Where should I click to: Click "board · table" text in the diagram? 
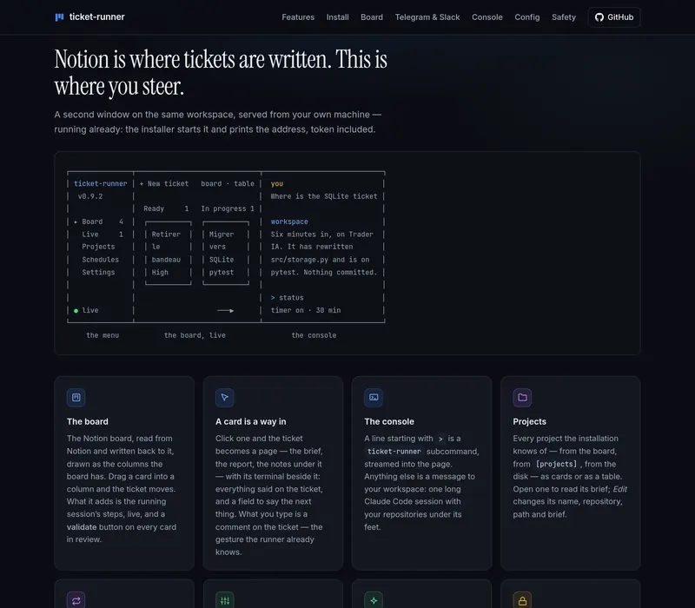(228, 183)
